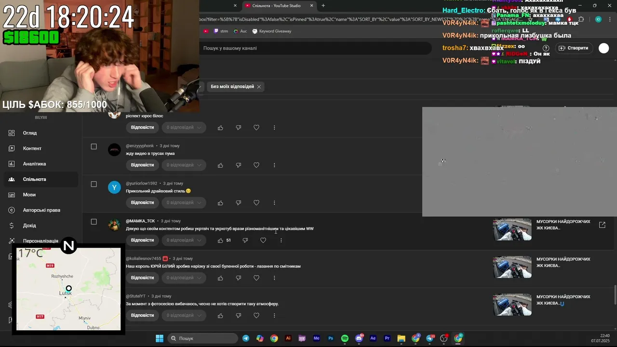
Task: Open video thumbnail beside @StutelYT comment
Action: coord(512,305)
